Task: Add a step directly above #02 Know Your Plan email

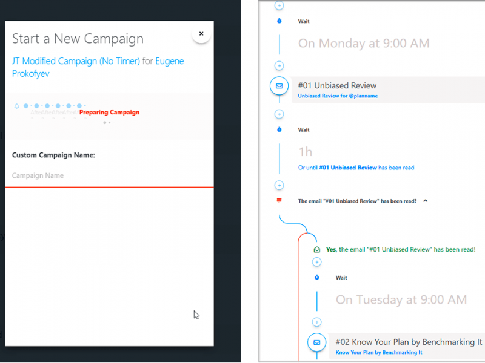Action: click(316, 322)
